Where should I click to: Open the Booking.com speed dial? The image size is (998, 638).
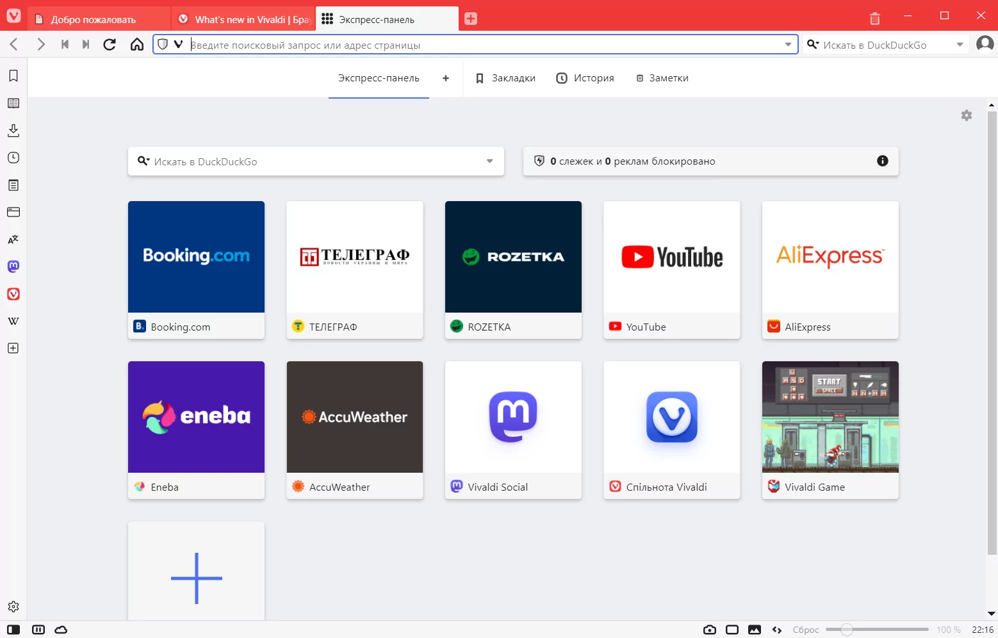[196, 270]
